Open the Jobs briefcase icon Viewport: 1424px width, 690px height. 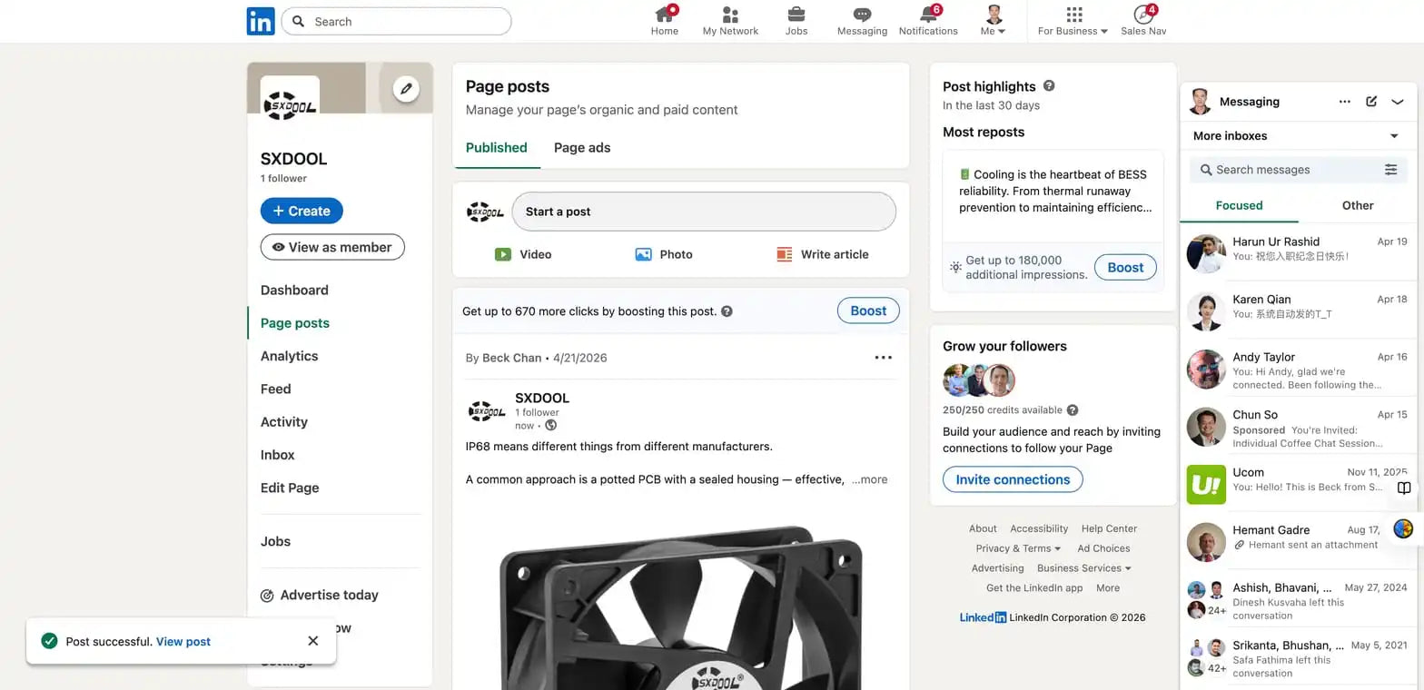pos(796,15)
